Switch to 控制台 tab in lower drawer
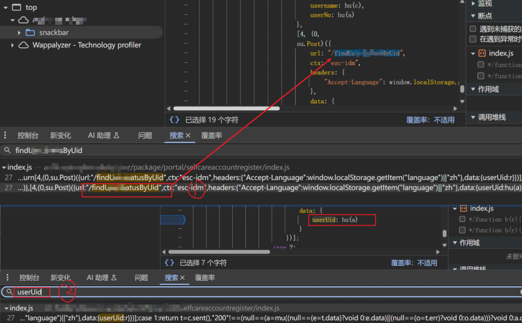522x323 pixels. coord(29,278)
